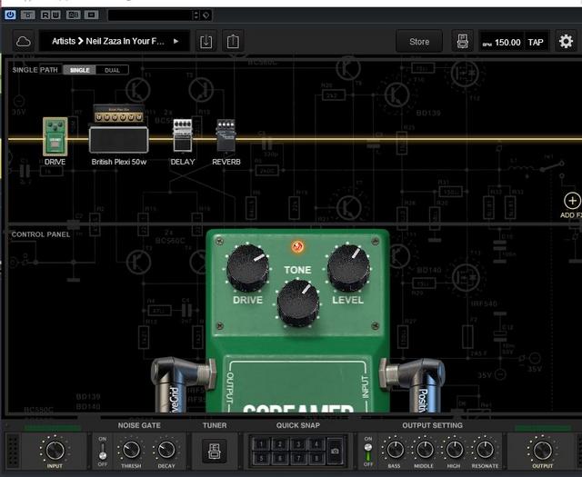
Task: Toggle the Noise Gate ON/OFF switch
Action: 103,451
